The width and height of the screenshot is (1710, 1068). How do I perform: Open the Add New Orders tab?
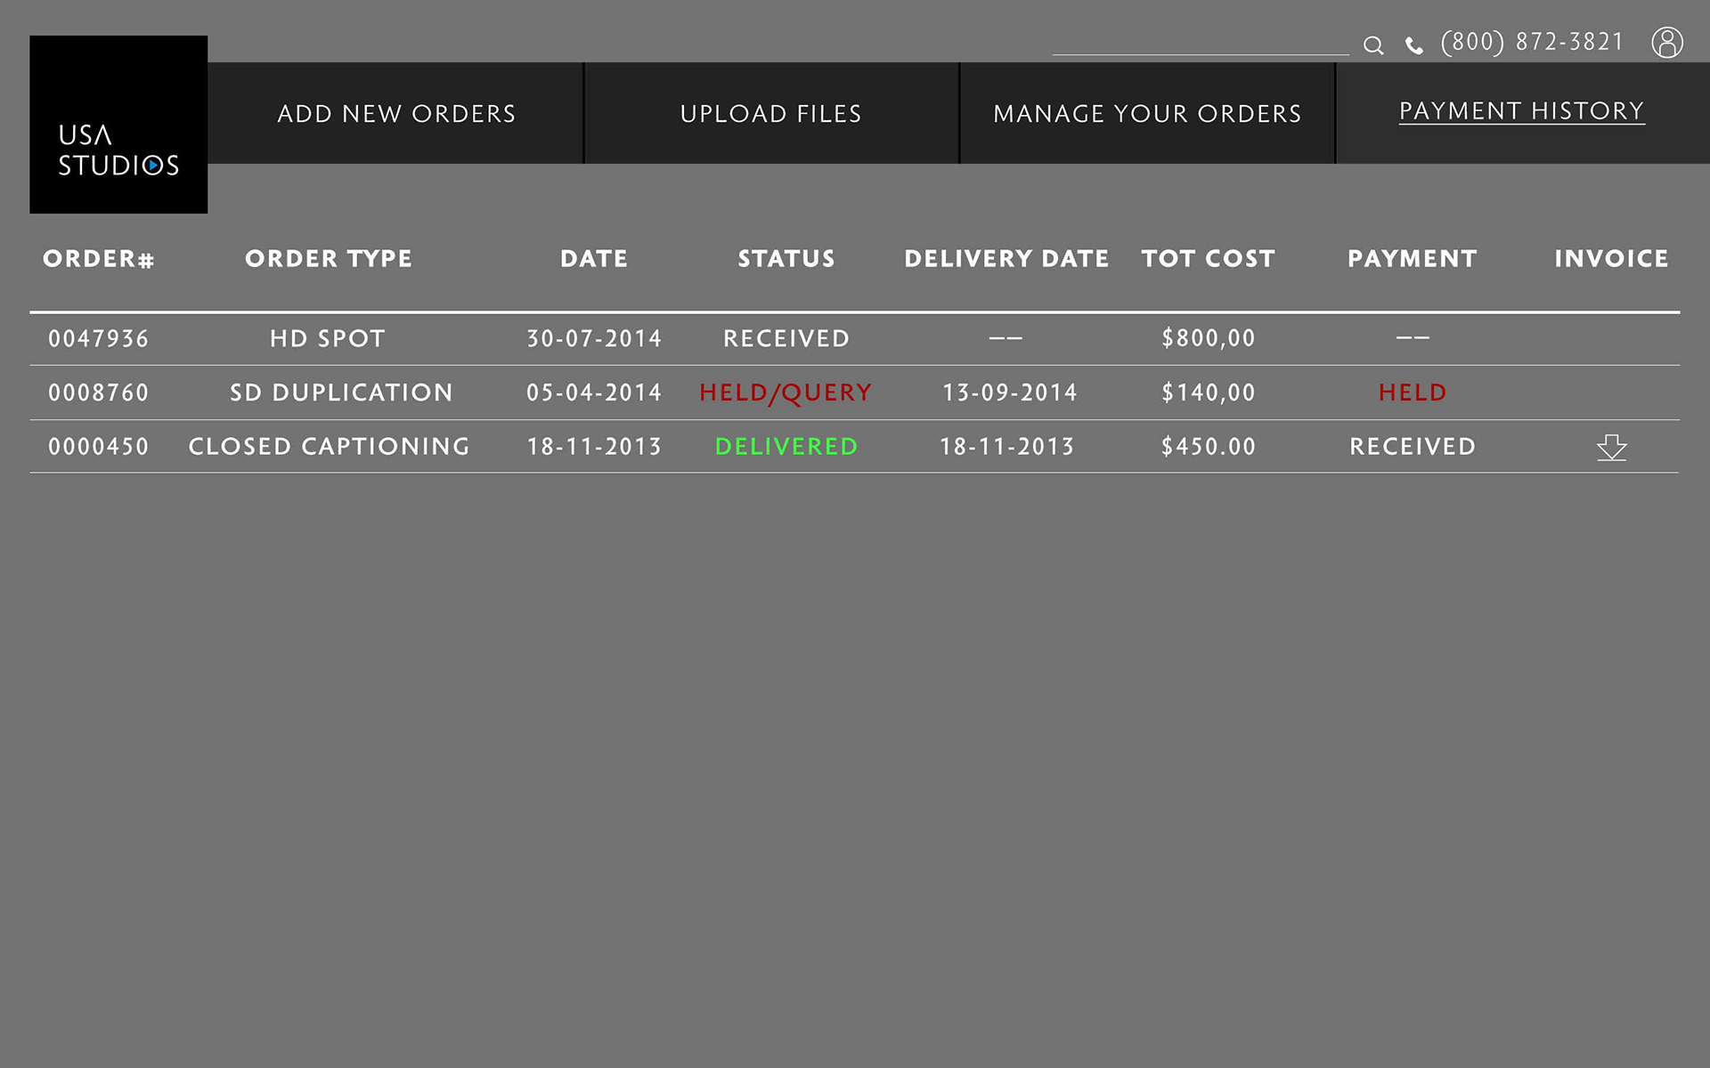click(x=396, y=114)
